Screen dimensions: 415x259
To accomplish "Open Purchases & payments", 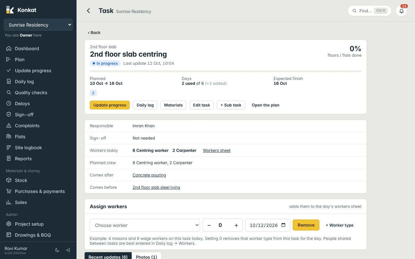I will click(x=38, y=191).
